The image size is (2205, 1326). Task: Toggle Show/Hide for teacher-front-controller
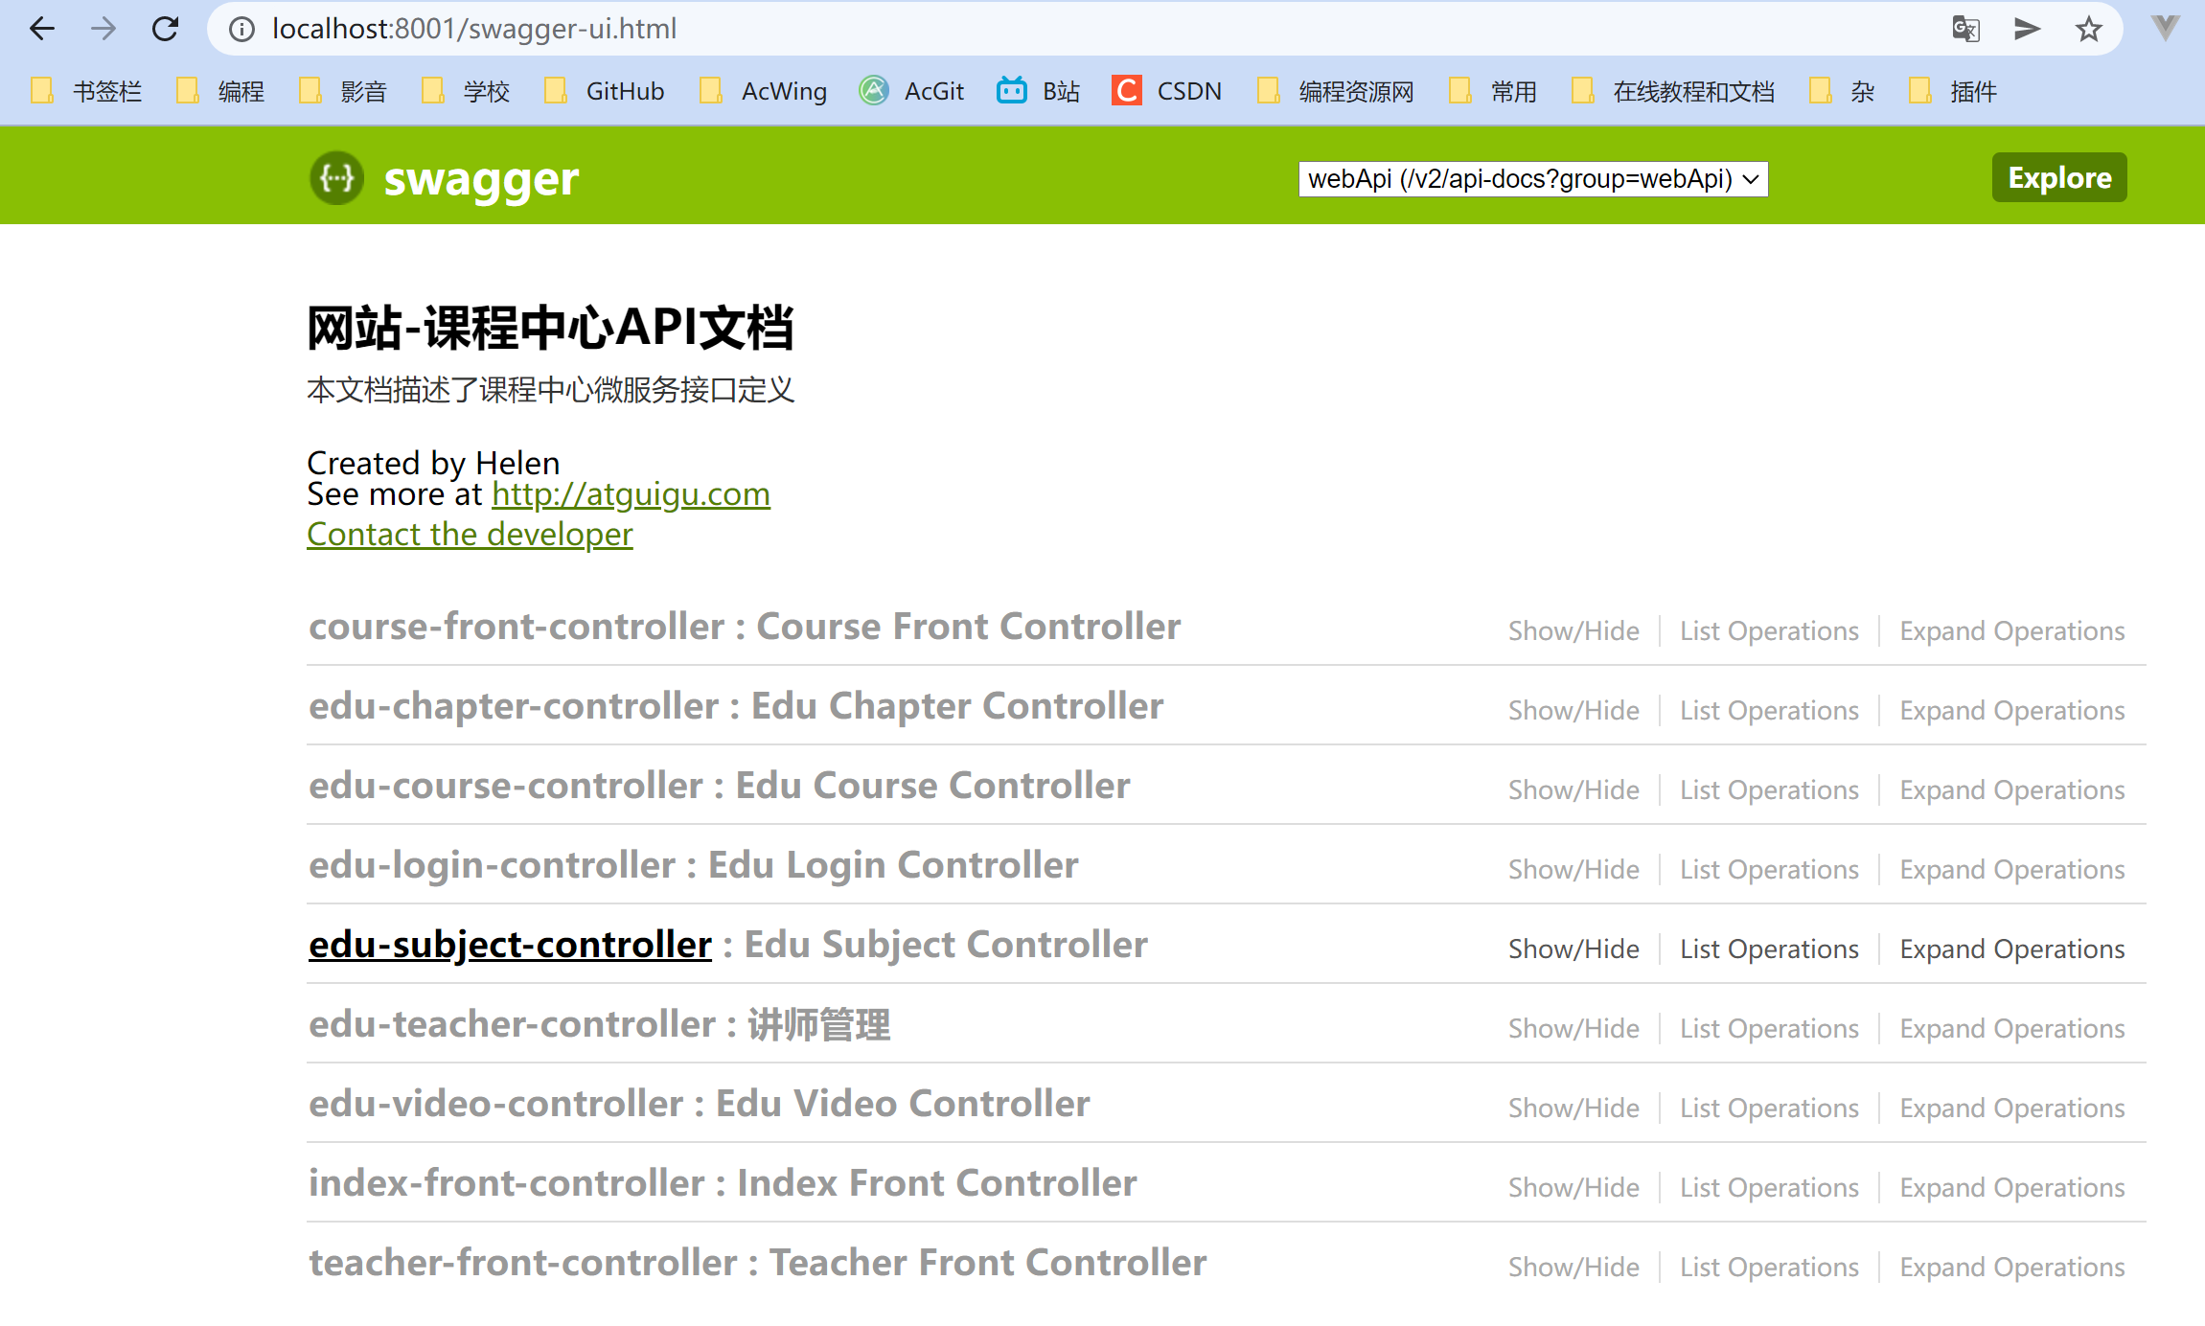[x=1573, y=1268]
